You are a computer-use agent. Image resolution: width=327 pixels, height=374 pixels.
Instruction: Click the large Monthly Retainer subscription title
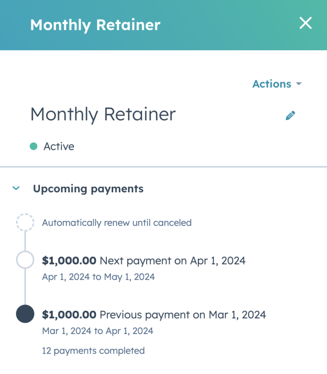click(103, 114)
